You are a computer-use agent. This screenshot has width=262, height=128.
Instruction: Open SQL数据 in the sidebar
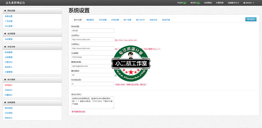tap(9, 26)
